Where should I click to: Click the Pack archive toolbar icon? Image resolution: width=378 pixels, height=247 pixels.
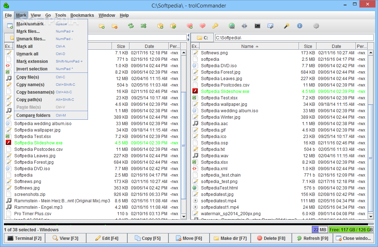pos(160,26)
